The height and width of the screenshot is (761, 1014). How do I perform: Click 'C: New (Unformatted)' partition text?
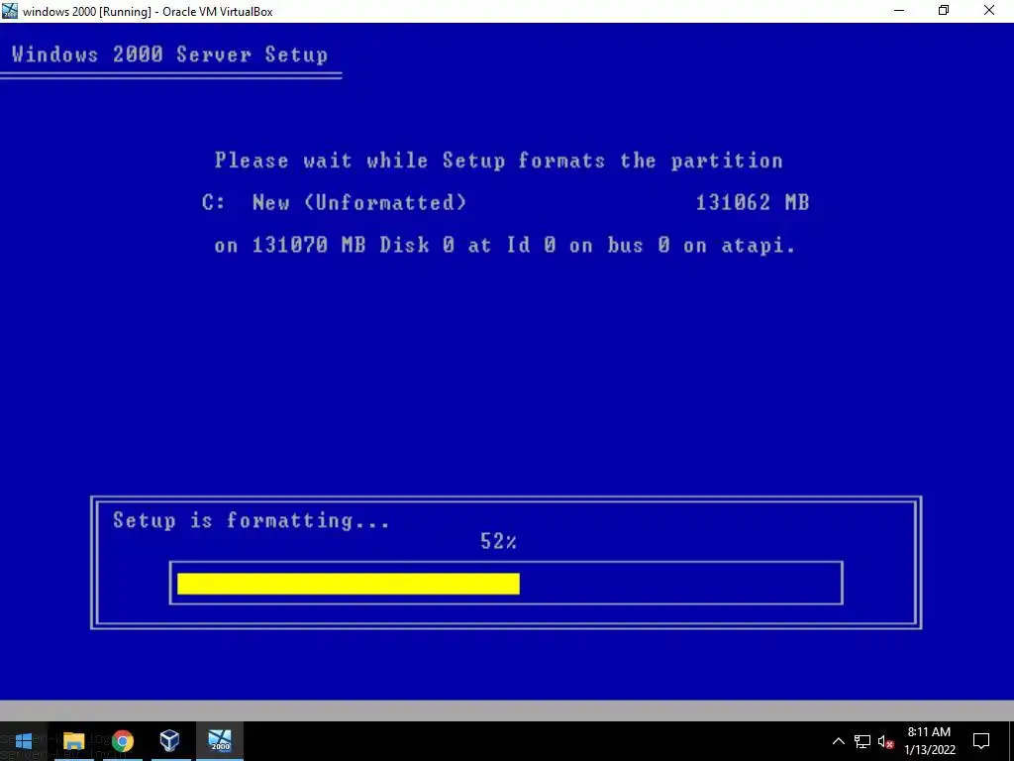pos(334,202)
